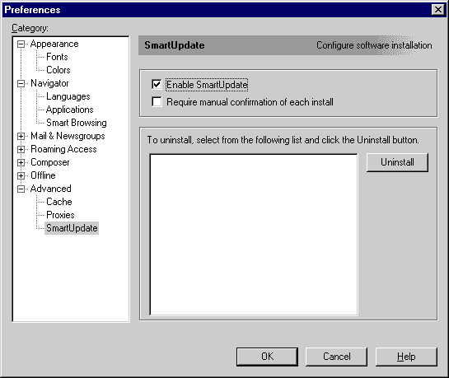Image resolution: width=449 pixels, height=378 pixels.
Task: Click inside the empty uninstall list box
Action: 254,235
